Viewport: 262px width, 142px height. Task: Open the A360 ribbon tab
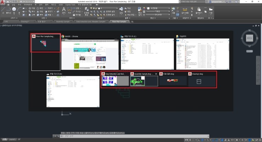tap(61, 5)
